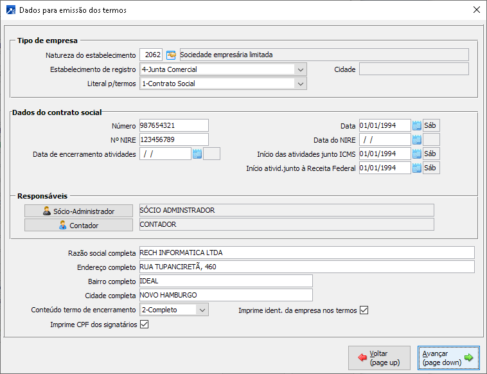This screenshot has width=487, height=374.
Task: Click the Sociedade empresária limitada description field
Action: [324, 55]
